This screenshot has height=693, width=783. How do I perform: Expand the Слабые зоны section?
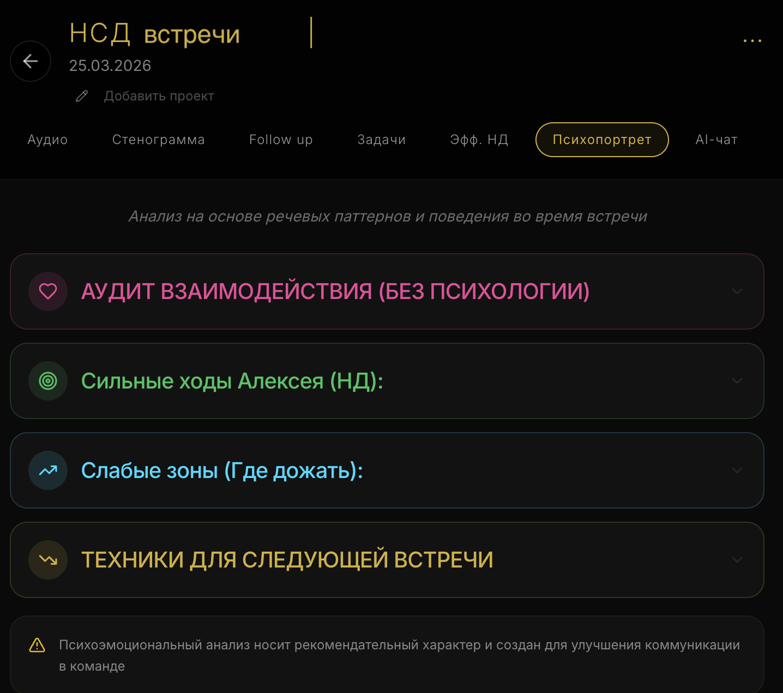(x=737, y=470)
